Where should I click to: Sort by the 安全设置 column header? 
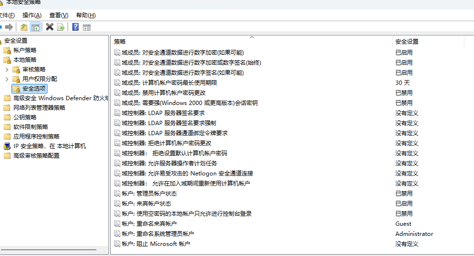428,41
